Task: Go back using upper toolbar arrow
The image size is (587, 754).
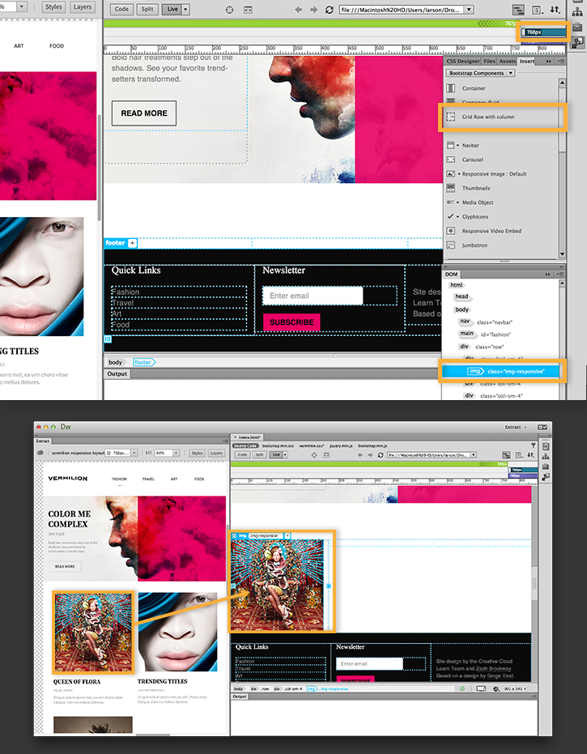Action: click(x=299, y=10)
